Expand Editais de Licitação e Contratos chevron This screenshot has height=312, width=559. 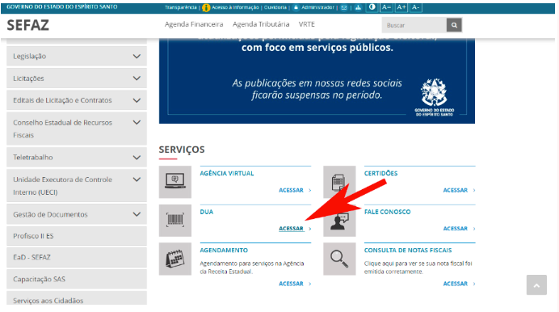click(x=137, y=100)
